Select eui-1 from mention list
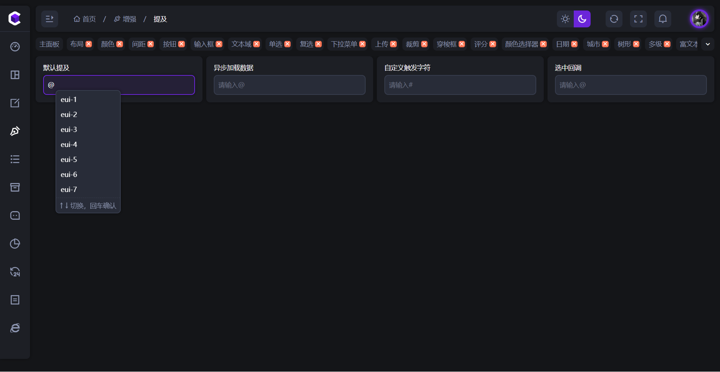 88,99
